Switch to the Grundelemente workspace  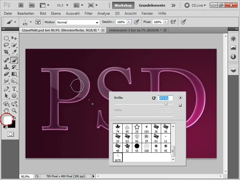click(152, 5)
